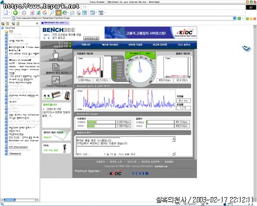
Task: Open the 초고속 인터넷 navigation tab
Action: (160, 45)
